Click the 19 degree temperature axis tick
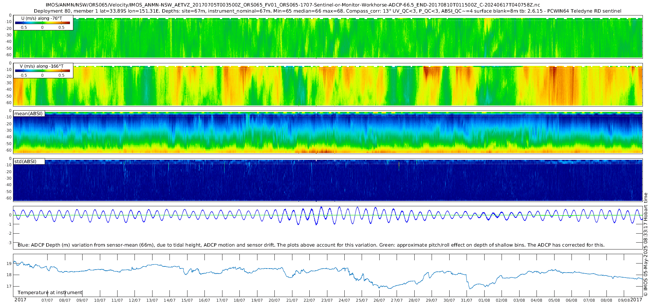 9,264
